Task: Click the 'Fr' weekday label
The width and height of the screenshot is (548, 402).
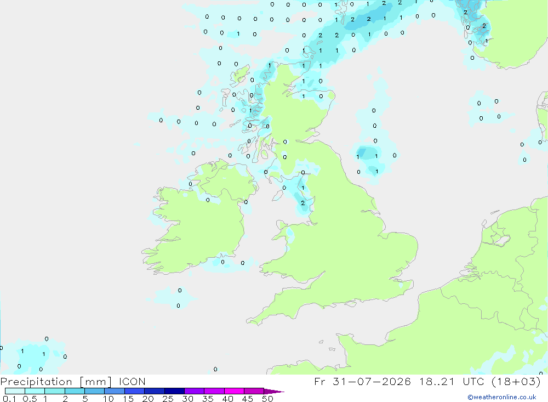Action: (319, 381)
